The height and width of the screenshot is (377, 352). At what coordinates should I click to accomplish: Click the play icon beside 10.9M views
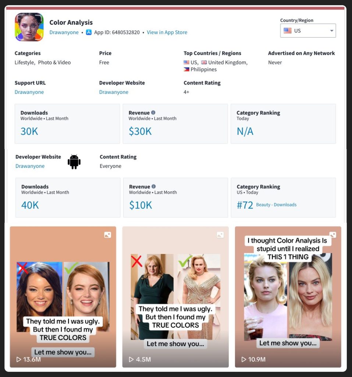coord(243,359)
